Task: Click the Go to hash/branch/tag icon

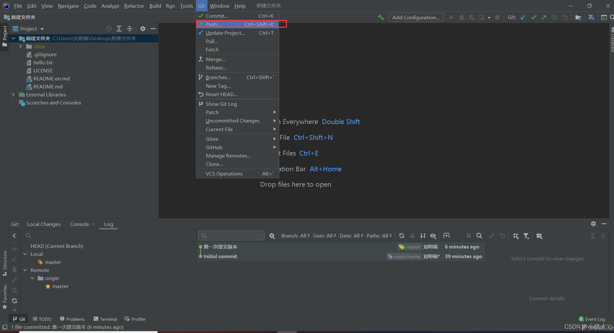Action: [x=446, y=236]
